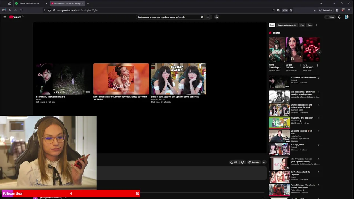Open sidebar '[MV] REOL - drop pop candy'
Viewport: 354px width, 199px height.
coord(279,123)
